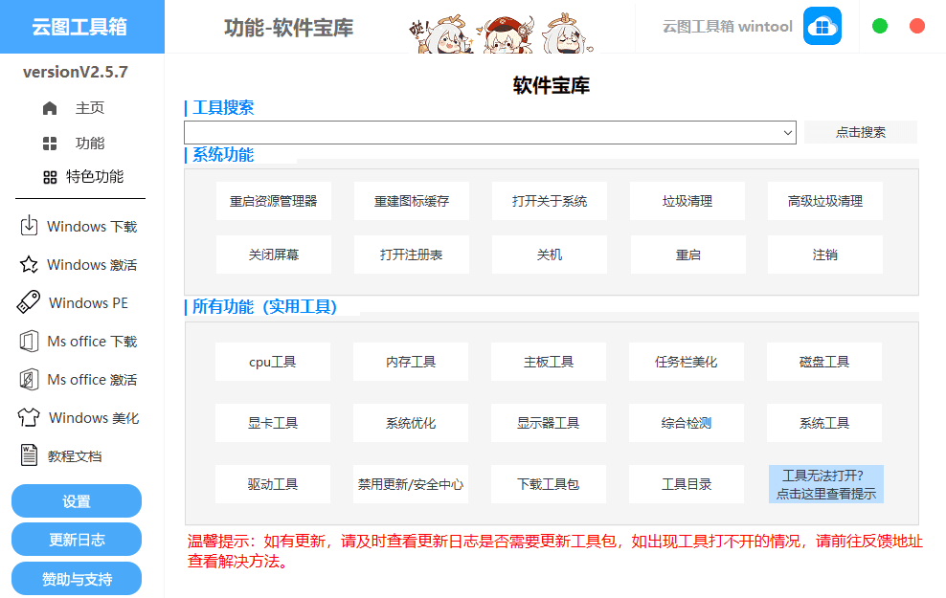View the 更新日志 changelog
The width and height of the screenshot is (946, 598).
point(76,539)
